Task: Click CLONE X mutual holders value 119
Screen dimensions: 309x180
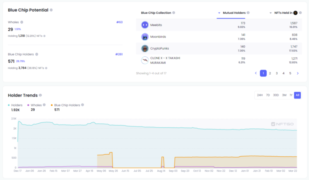Action: (243, 59)
